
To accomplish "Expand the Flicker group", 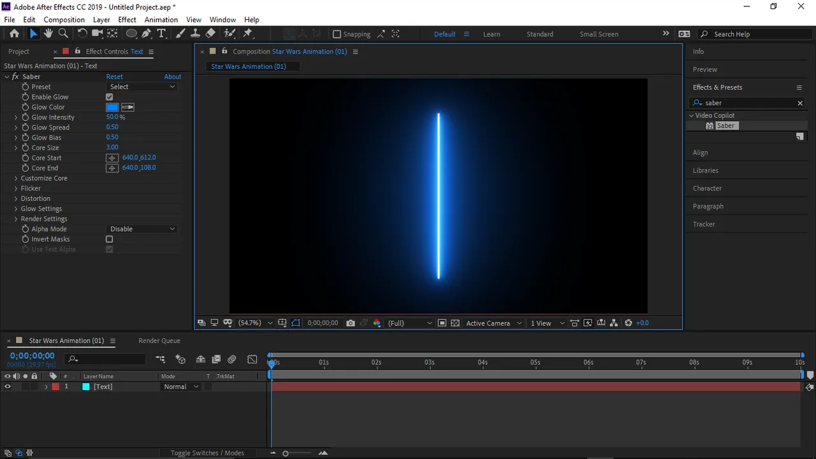I will point(16,189).
